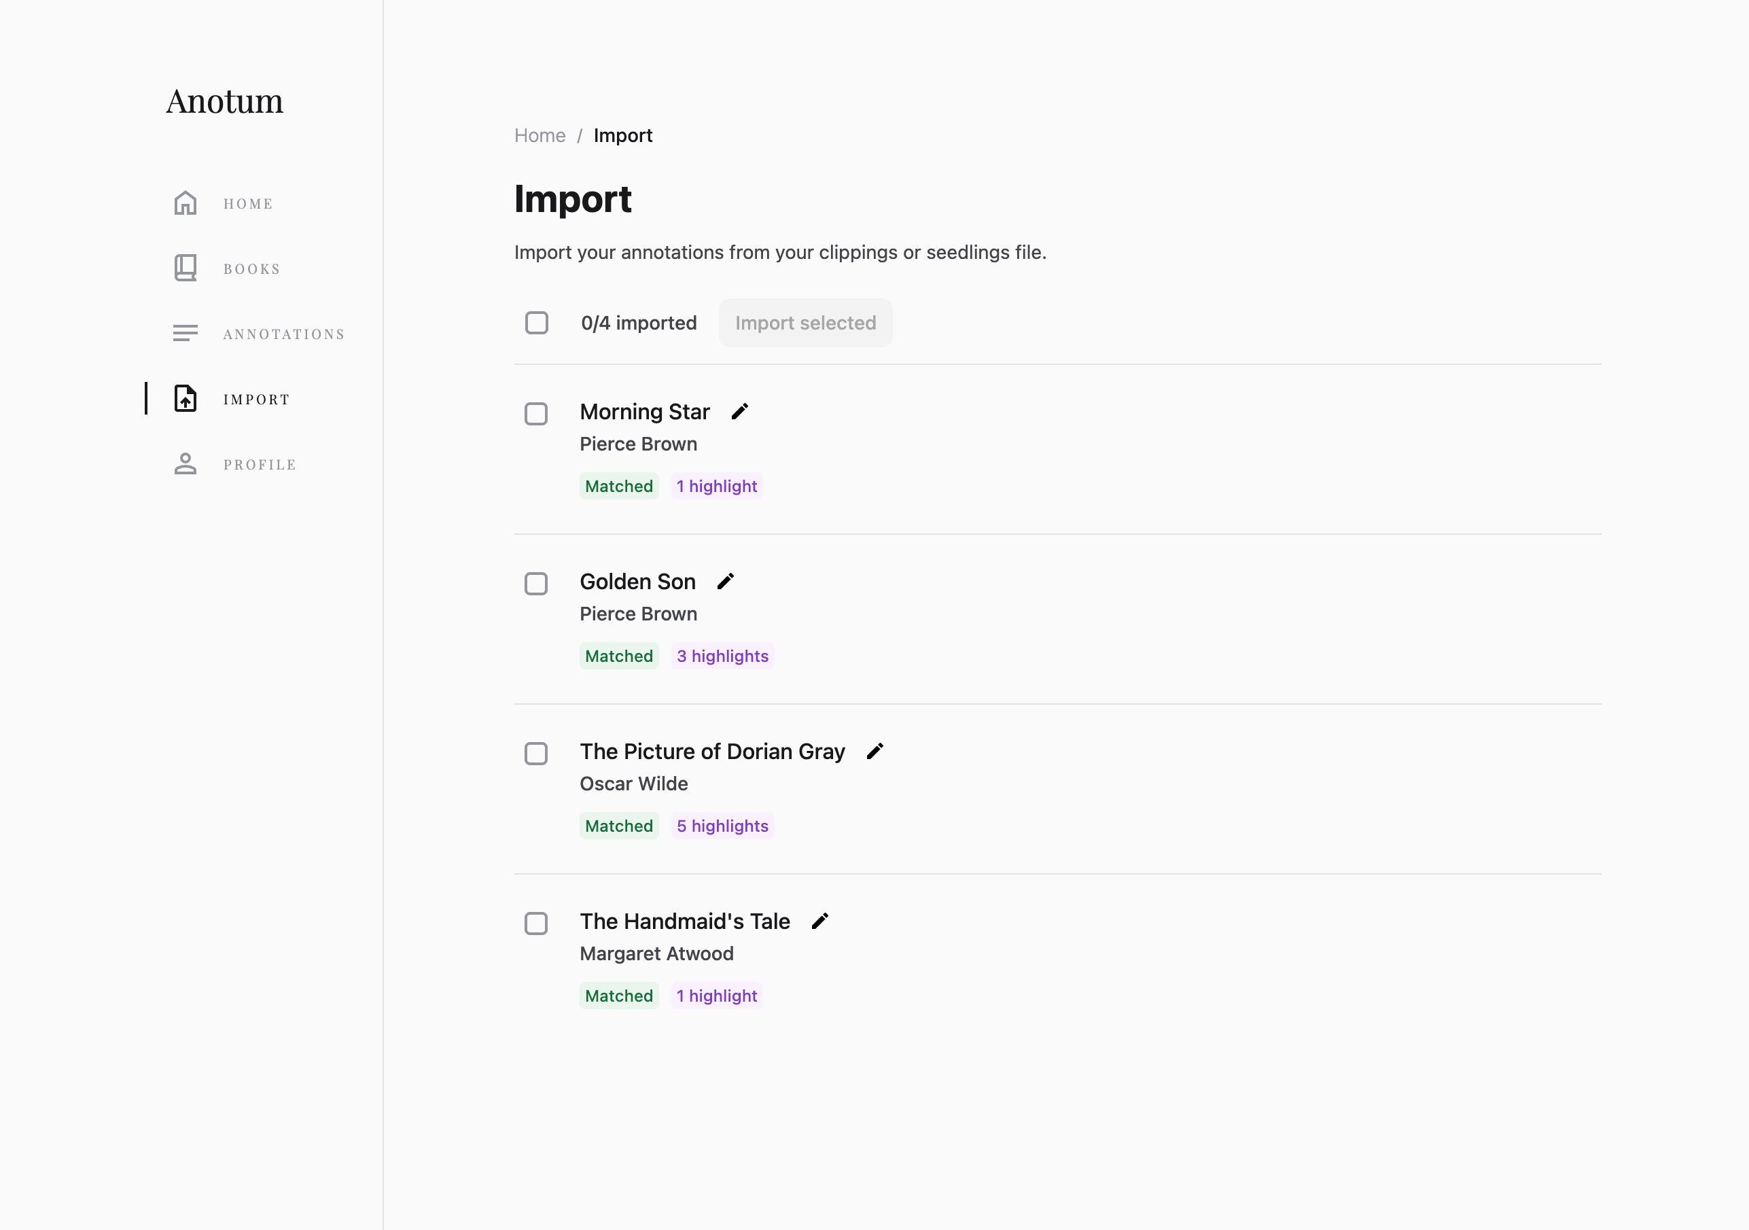Select the Golden Son checkbox
This screenshot has width=1749, height=1230.
[536, 584]
